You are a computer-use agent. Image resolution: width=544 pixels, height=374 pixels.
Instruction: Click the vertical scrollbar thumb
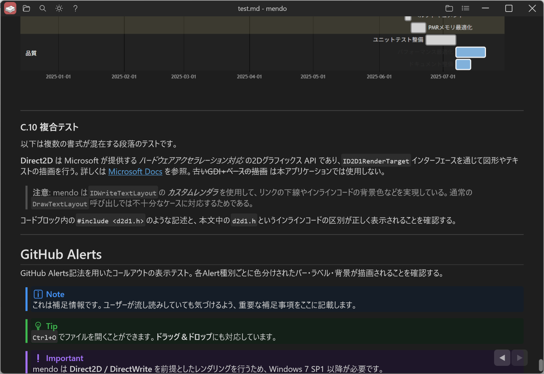pyautogui.click(x=541, y=365)
